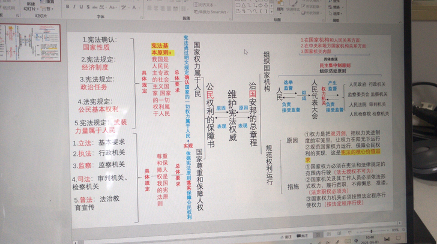Open drawing group dialog launcher
This screenshot has width=437, height=244.
(324, 20)
